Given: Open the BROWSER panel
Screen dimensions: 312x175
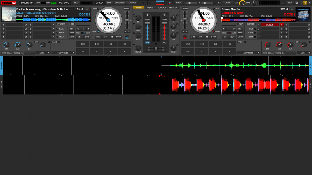Looking at the screenshot, I should tap(120, 3).
